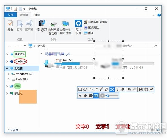This screenshot has width=167, height=138.
Task: Click 卸载或更改程序 in the ribbon
Action: tap(95, 22)
